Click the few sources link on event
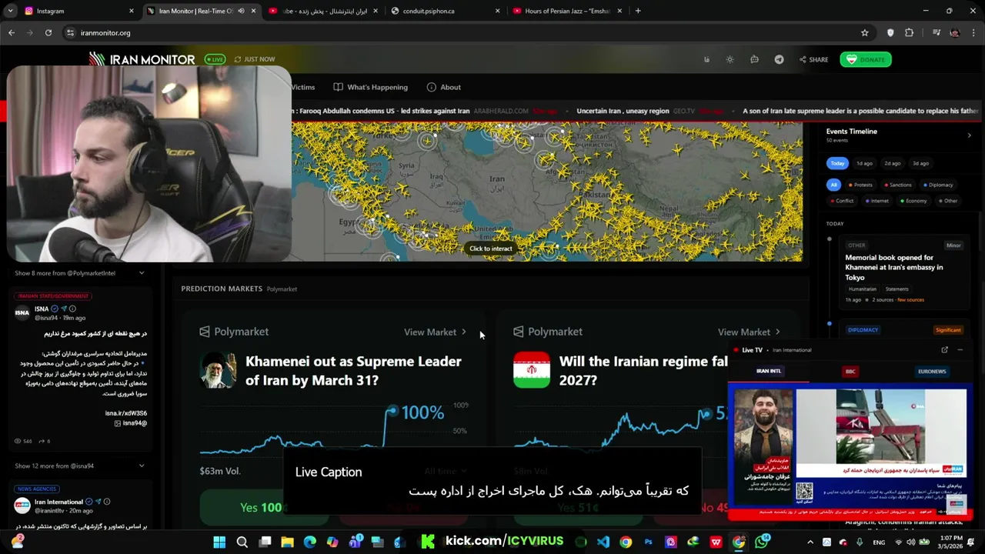This screenshot has width=985, height=554. (x=910, y=300)
